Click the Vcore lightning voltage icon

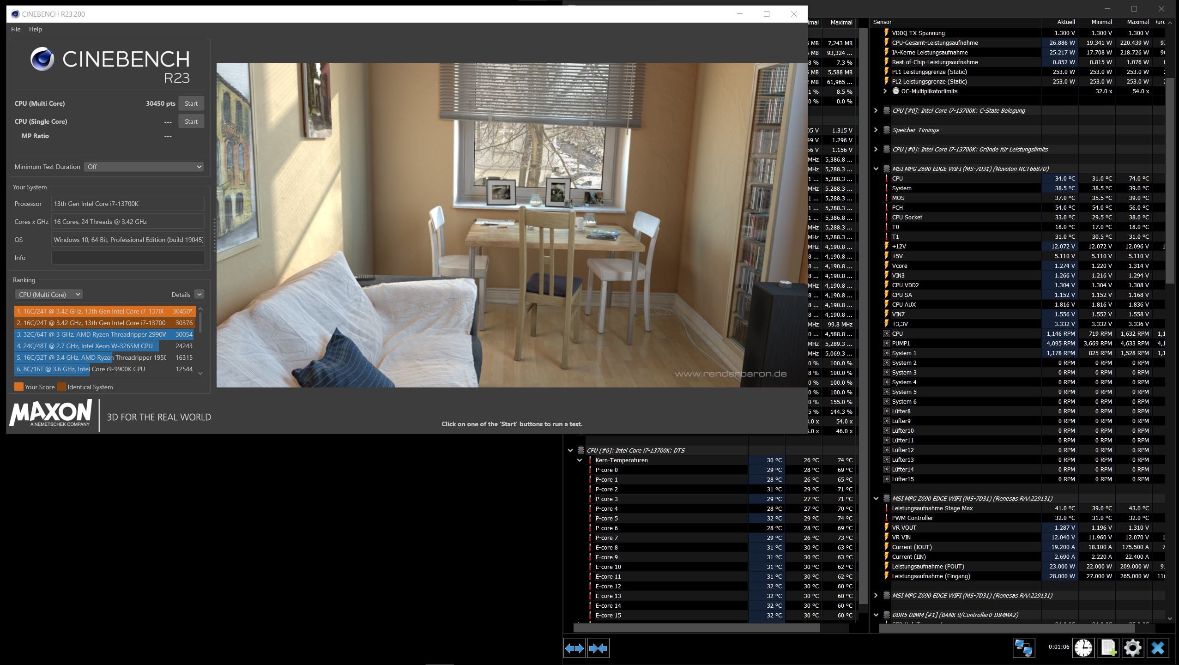pyautogui.click(x=887, y=266)
